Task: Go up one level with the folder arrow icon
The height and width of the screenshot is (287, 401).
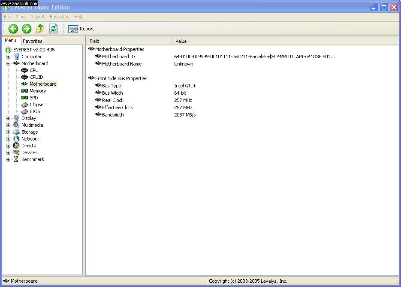Action: (40, 29)
